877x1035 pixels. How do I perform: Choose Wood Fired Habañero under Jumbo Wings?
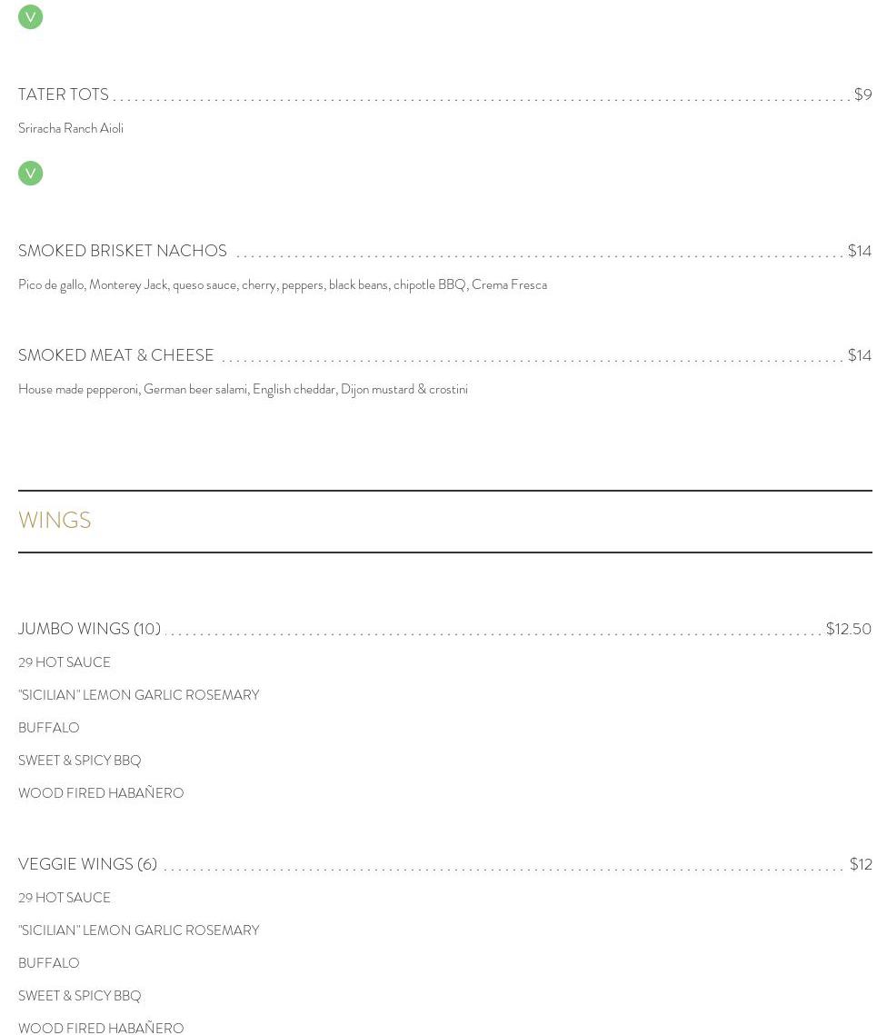point(101,793)
